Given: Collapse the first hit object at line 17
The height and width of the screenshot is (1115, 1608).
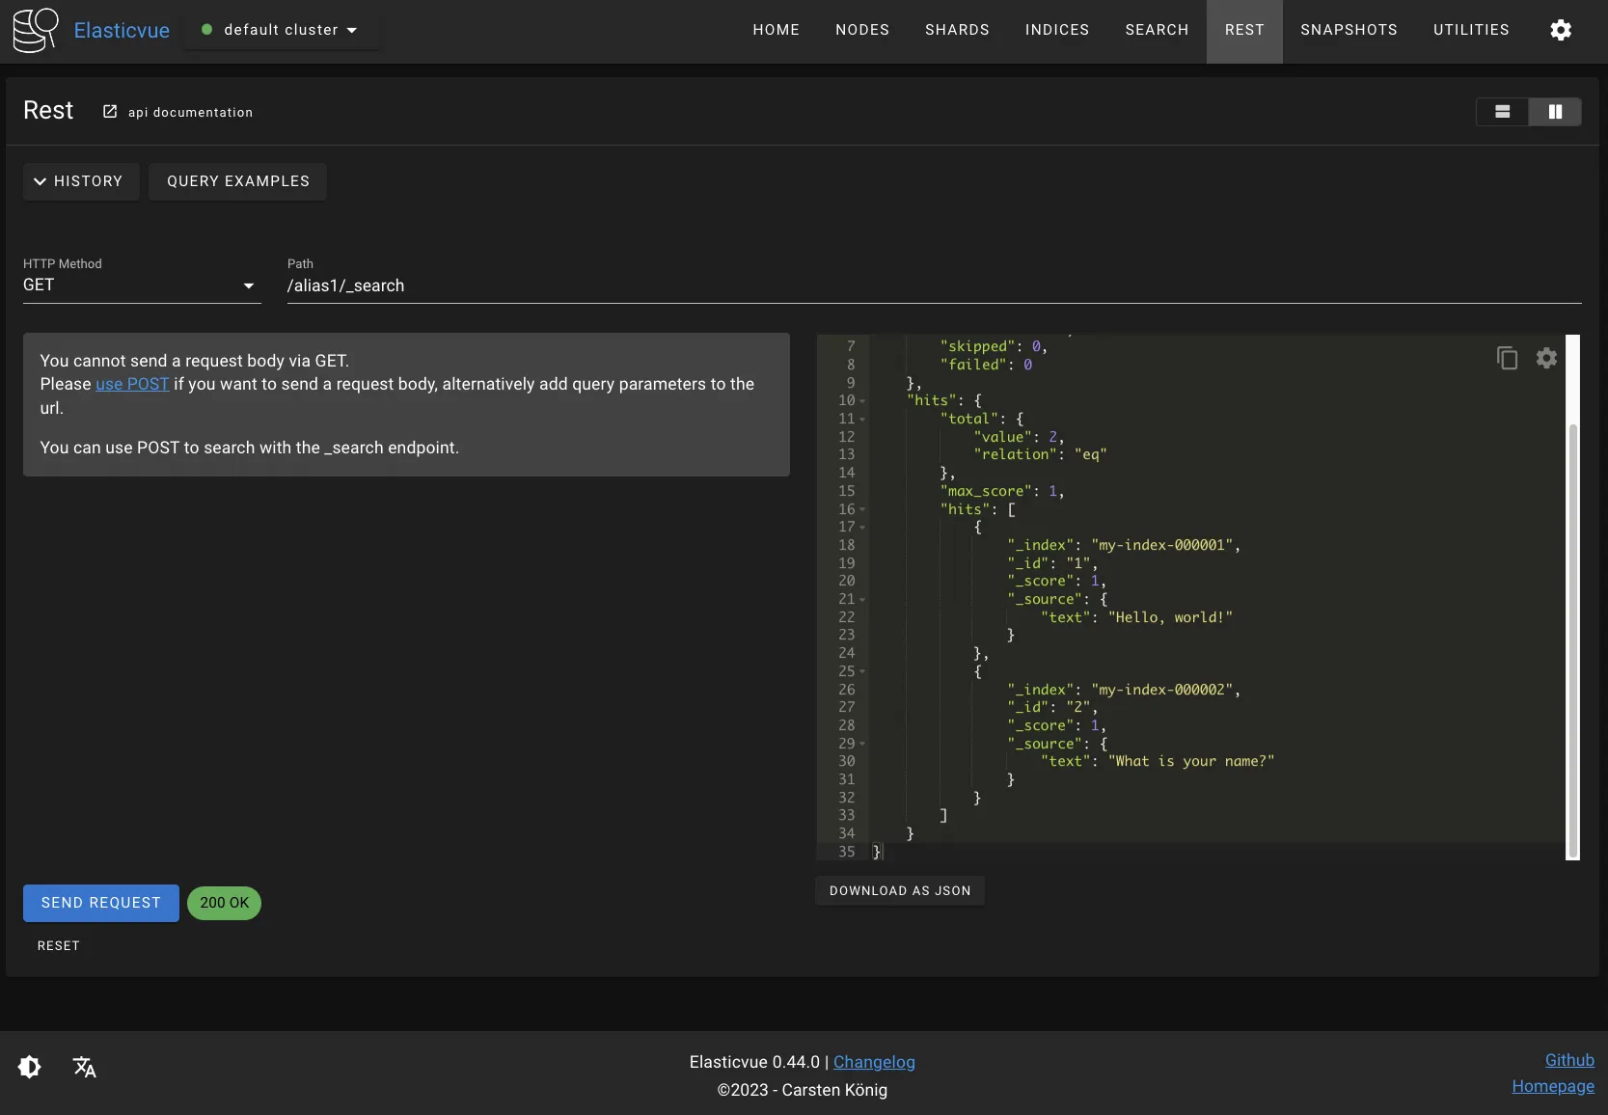Looking at the screenshot, I should click(x=862, y=528).
